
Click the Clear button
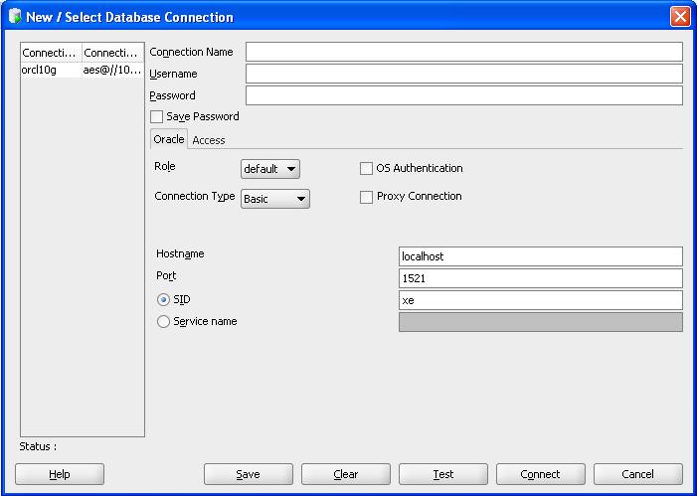click(345, 474)
